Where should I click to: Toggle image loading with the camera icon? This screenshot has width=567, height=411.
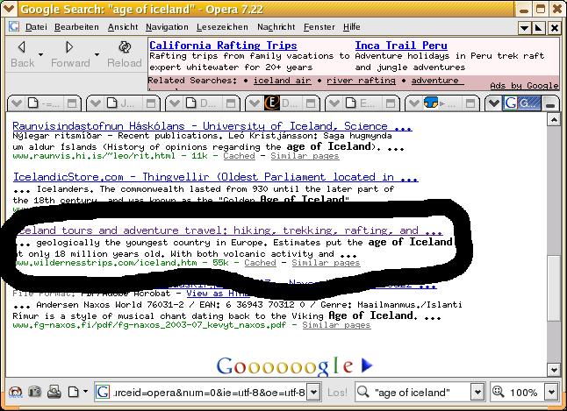[35, 392]
